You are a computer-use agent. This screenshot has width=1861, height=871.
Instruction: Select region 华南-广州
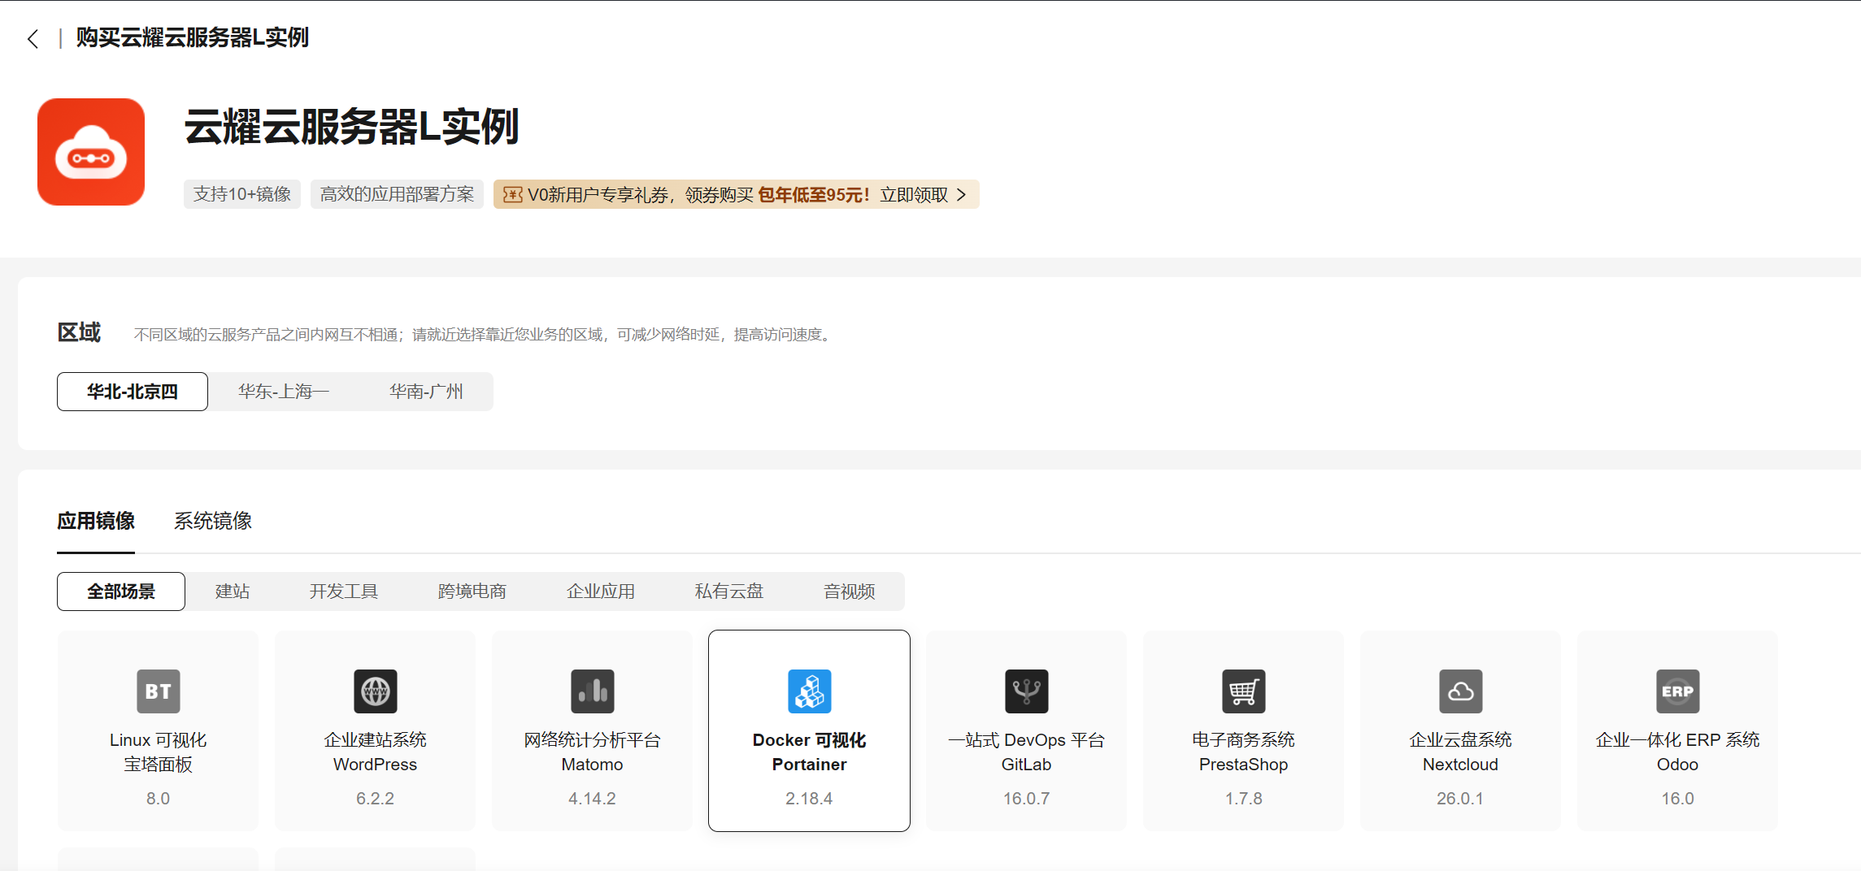pyautogui.click(x=426, y=392)
